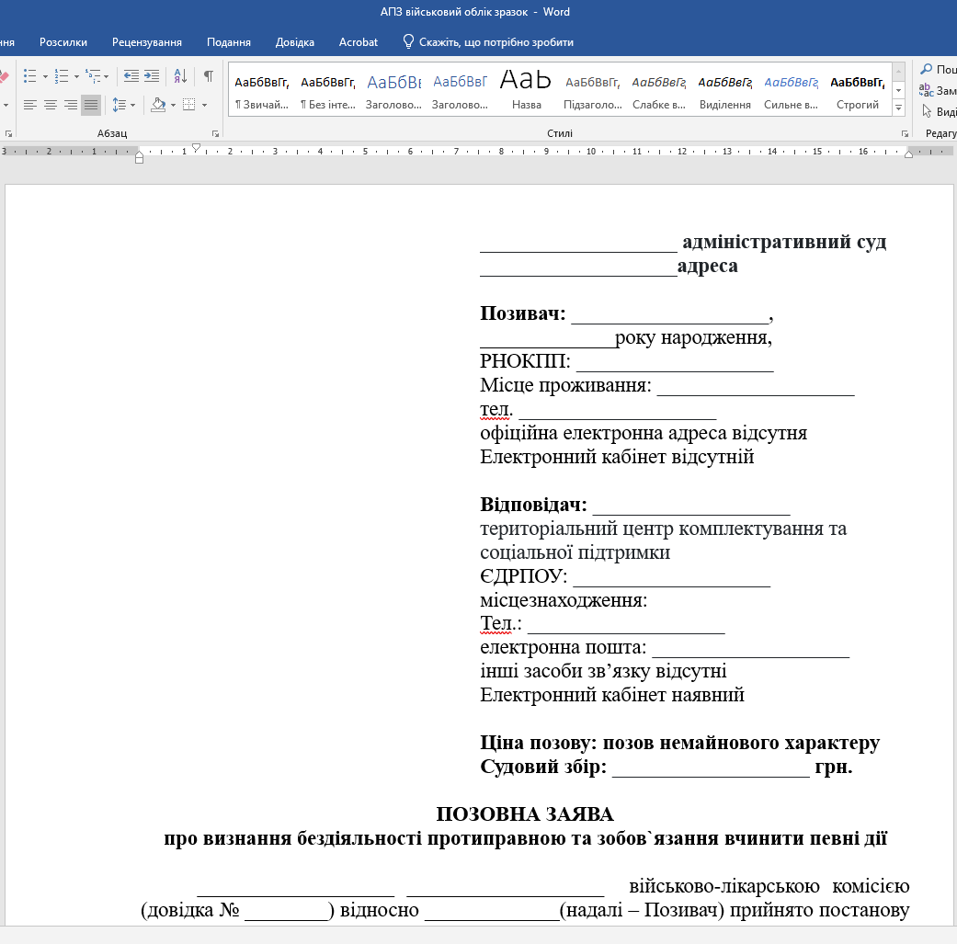Align text to the right

71,105
